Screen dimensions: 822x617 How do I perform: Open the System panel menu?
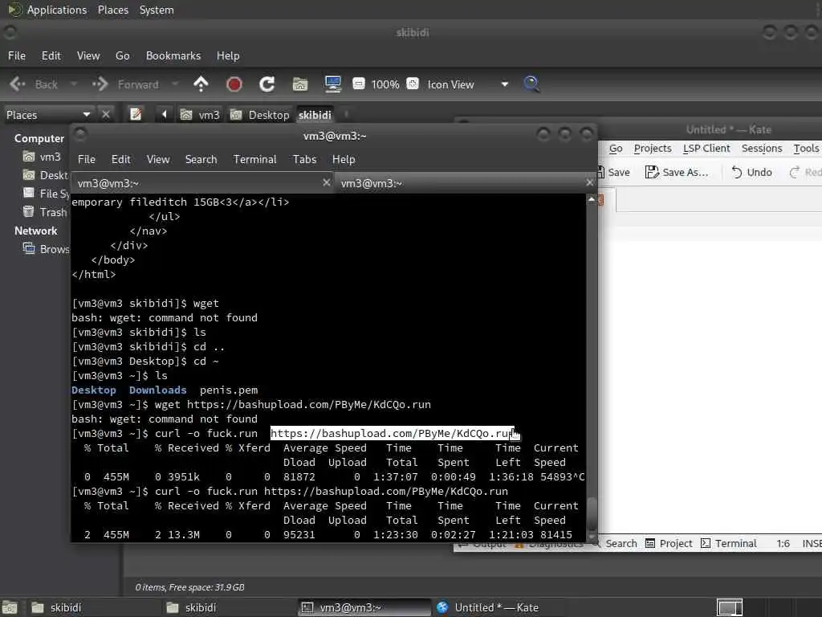pos(157,10)
